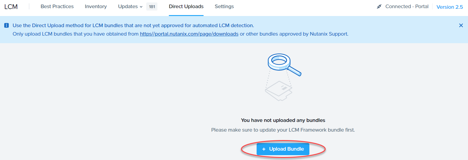This screenshot has width=468, height=160.
Task: Go to the Inventory tab
Action: pyautogui.click(x=96, y=6)
